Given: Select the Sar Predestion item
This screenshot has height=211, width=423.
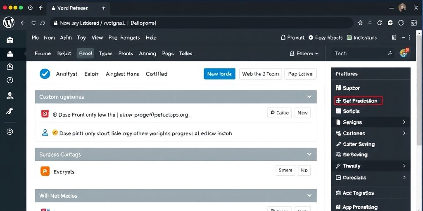Looking at the screenshot, I should pos(358,101).
